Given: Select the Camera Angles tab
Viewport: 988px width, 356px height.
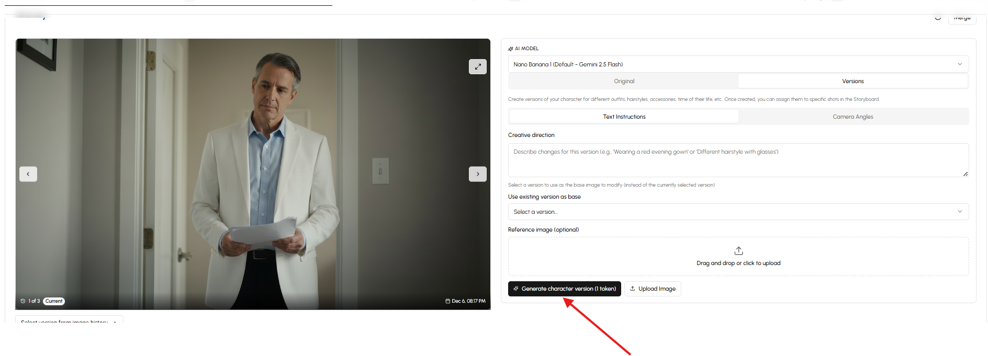Looking at the screenshot, I should coord(852,117).
